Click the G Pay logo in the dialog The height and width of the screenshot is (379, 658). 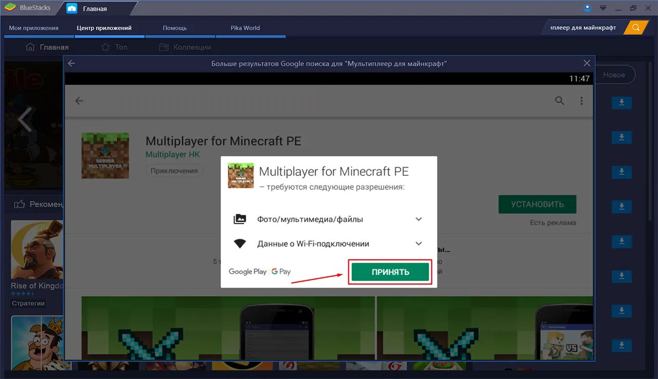point(281,272)
